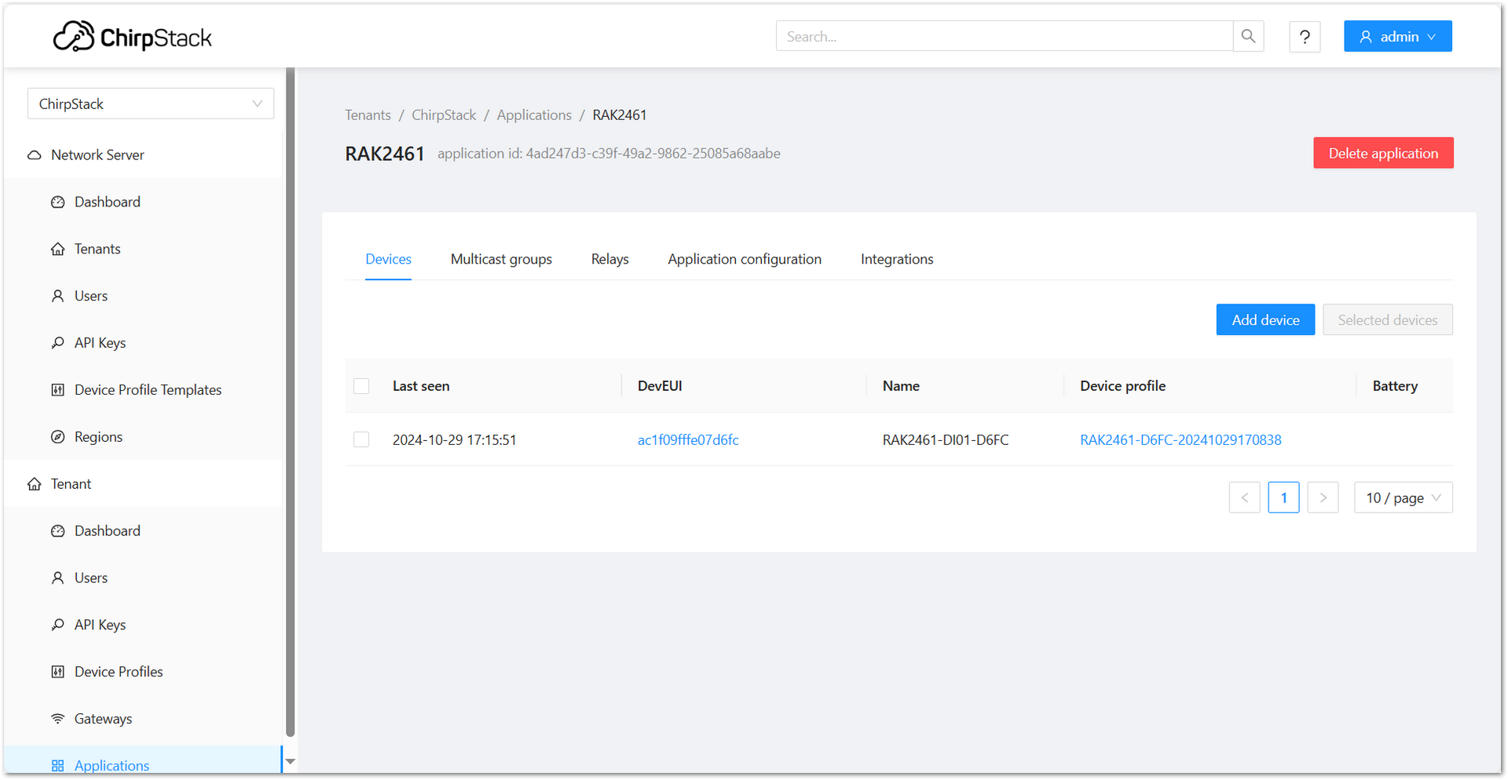Collapse the Tenant menu group

coord(144,484)
